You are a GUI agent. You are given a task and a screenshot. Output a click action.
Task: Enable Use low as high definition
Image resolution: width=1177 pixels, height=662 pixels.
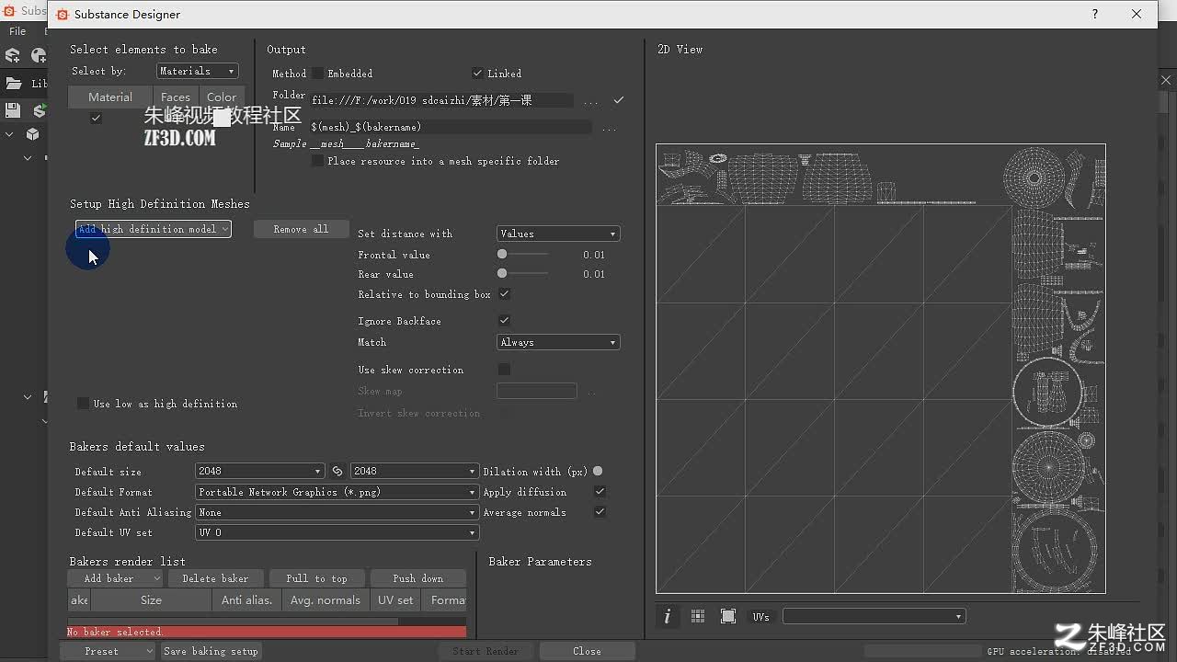84,403
